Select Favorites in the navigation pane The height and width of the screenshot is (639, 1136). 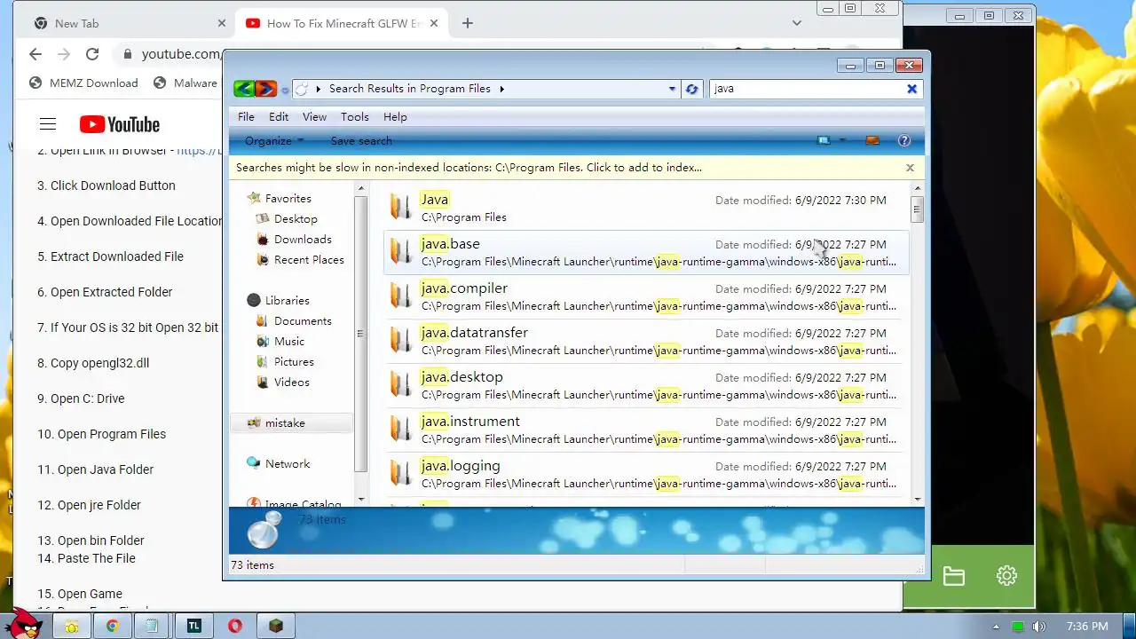point(288,199)
